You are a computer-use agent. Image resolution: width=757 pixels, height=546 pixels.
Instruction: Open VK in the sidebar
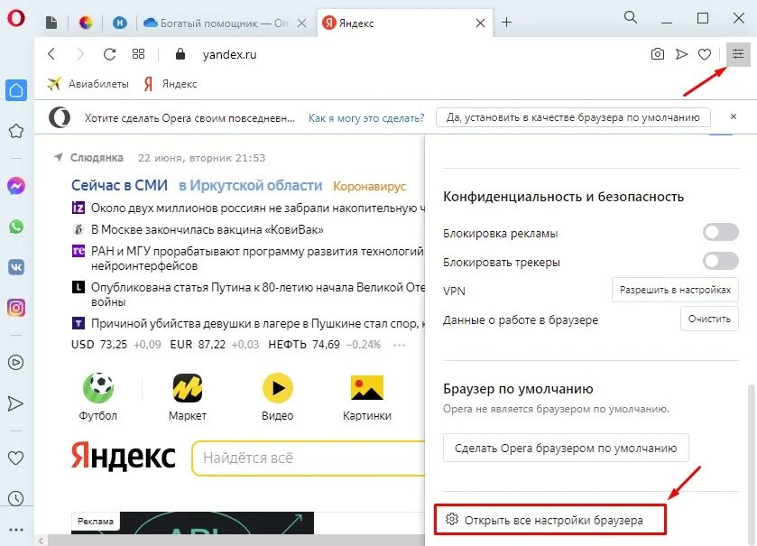click(16, 267)
